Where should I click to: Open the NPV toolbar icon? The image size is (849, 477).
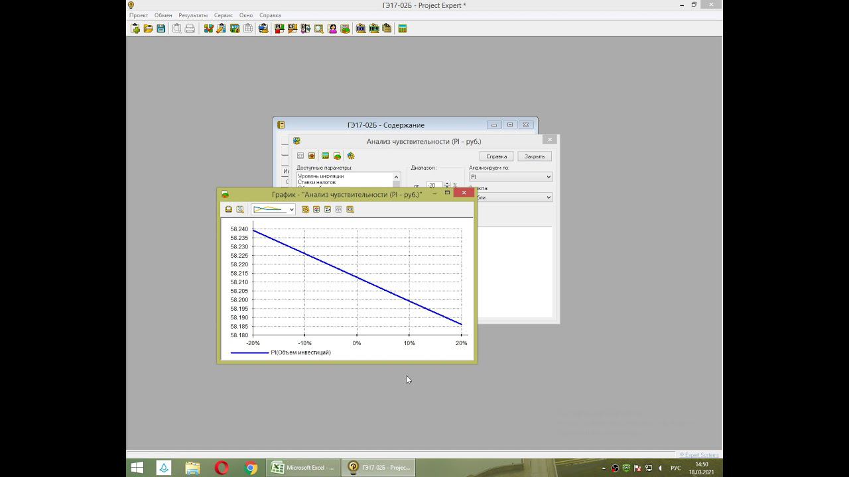point(374,28)
